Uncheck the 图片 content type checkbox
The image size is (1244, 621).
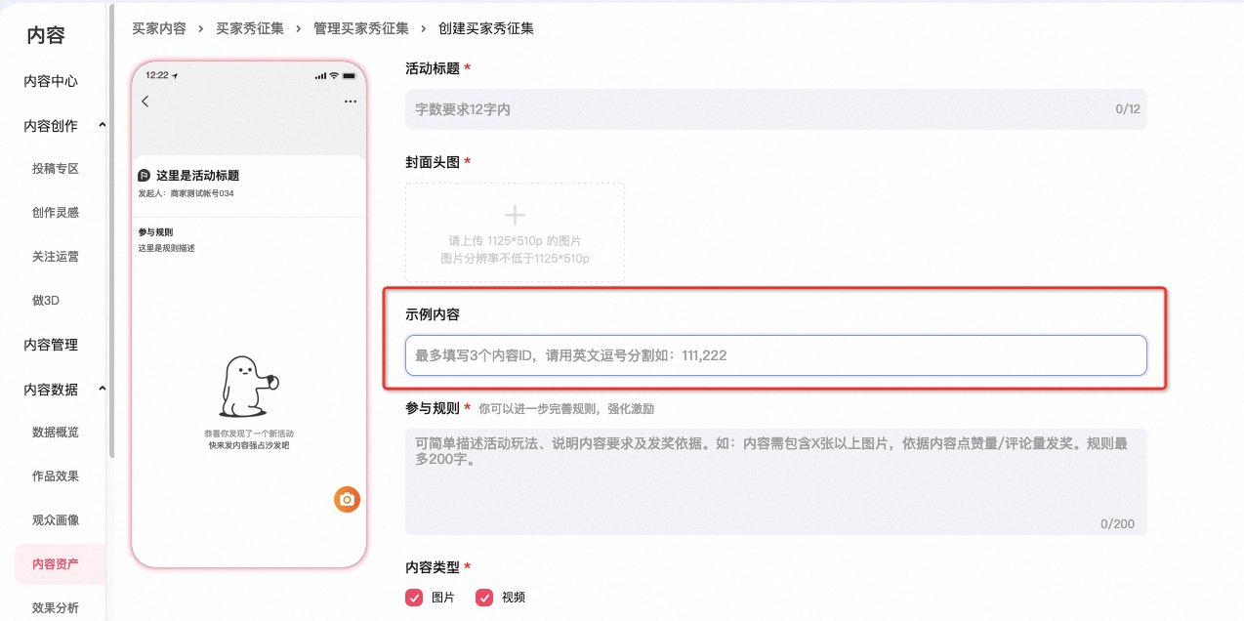tap(414, 597)
